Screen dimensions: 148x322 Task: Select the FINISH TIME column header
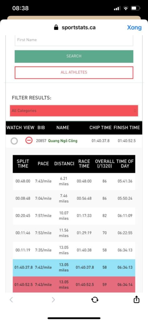point(127,128)
